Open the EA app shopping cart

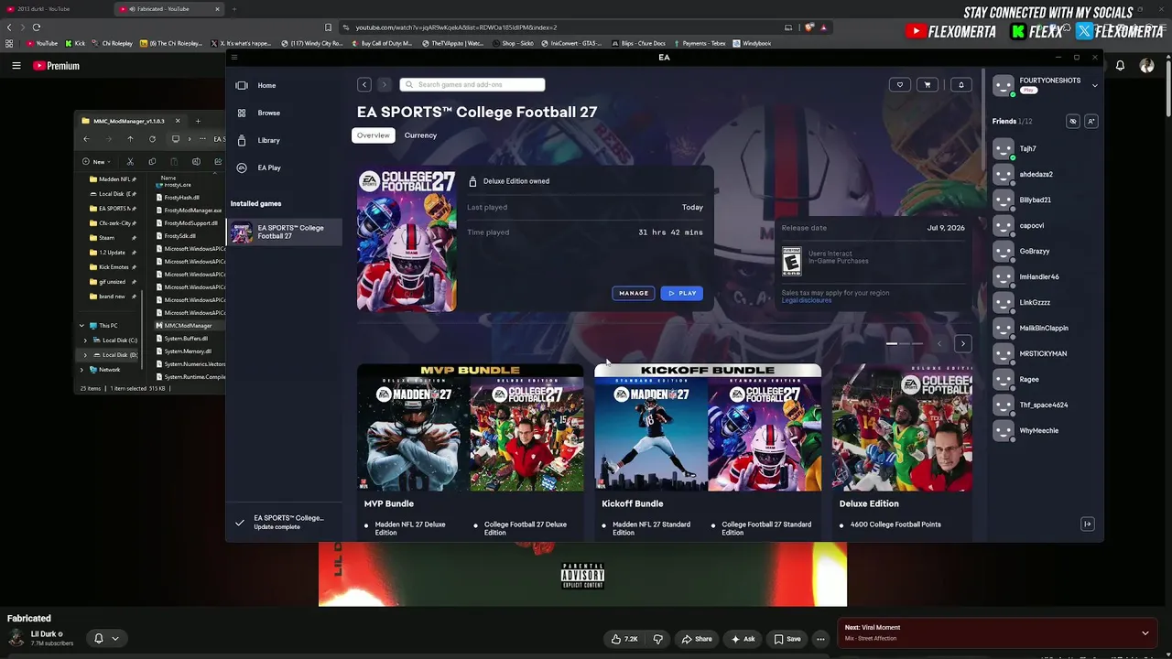click(x=927, y=85)
